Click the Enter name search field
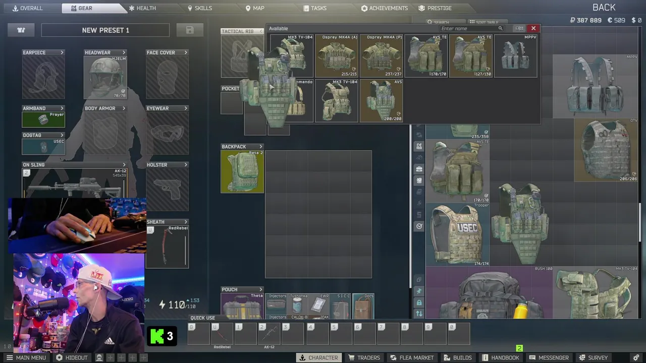646x363 pixels. click(x=472, y=29)
